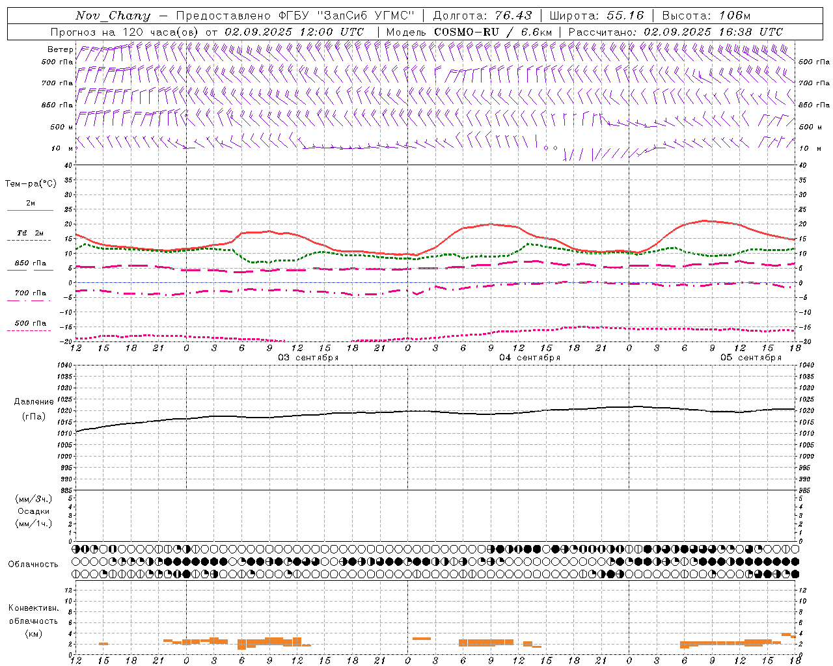Click the '(мм/3ч.)' precipitation unit label
Screen dimensions: 833x666
point(34,499)
